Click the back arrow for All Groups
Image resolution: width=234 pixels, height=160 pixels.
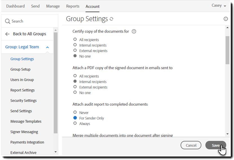[7, 34]
